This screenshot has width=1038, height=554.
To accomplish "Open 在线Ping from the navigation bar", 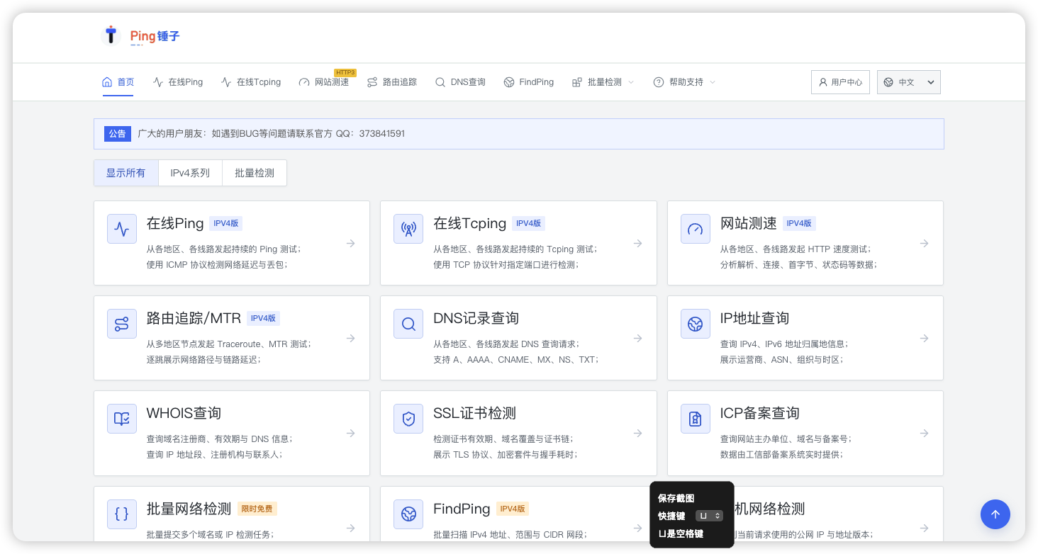I will 178,82.
